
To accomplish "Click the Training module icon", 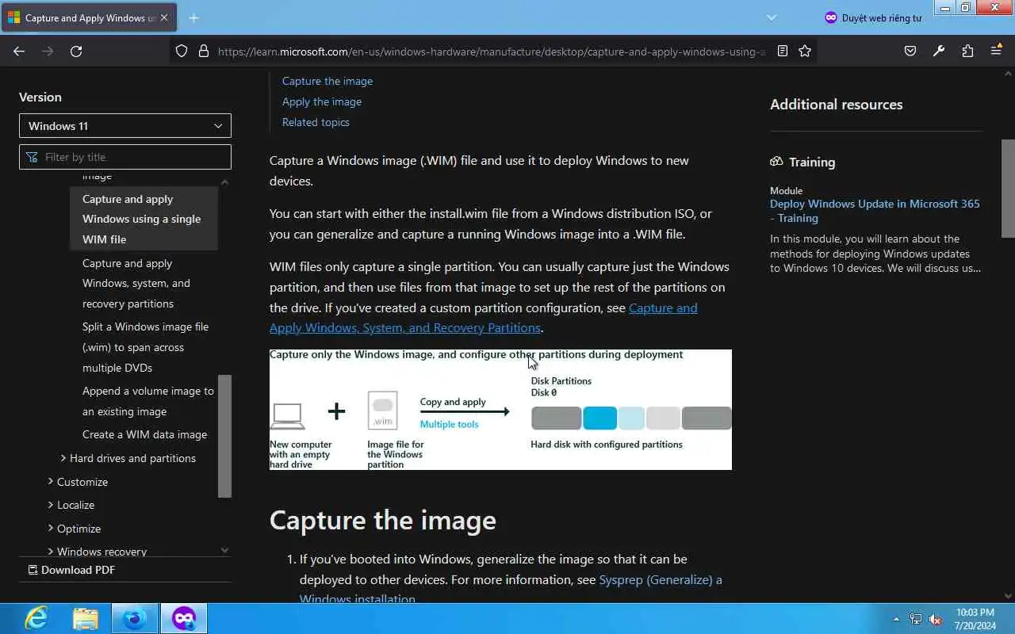I will point(776,162).
